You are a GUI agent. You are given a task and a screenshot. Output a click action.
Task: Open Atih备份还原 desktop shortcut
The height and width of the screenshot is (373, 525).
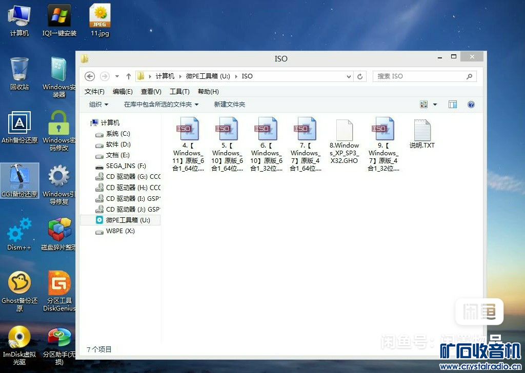point(19,127)
